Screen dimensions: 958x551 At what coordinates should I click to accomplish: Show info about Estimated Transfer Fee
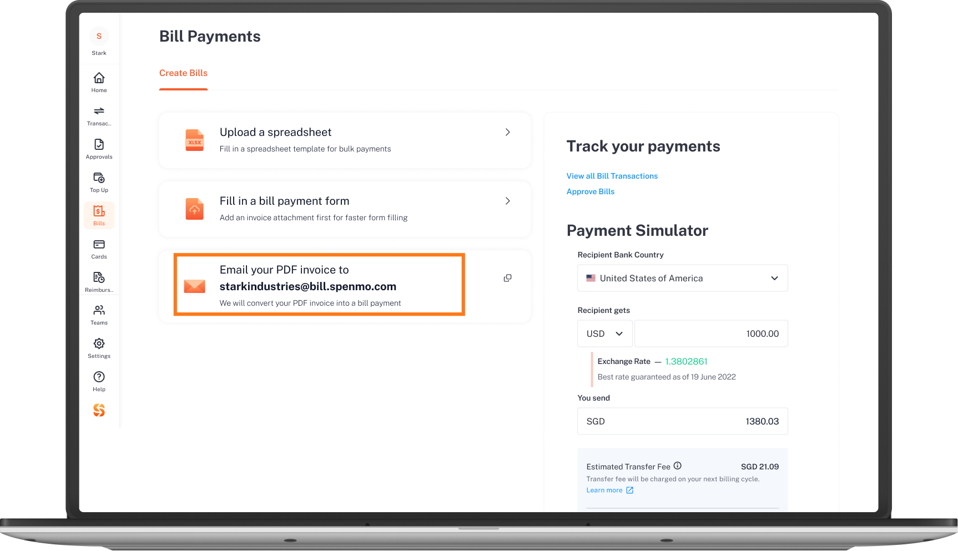pyautogui.click(x=677, y=466)
